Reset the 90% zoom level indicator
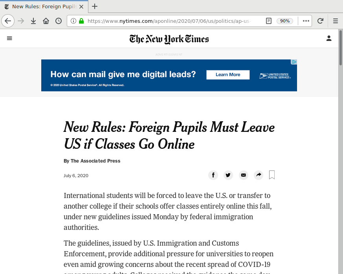This screenshot has height=274, width=343. point(284,21)
